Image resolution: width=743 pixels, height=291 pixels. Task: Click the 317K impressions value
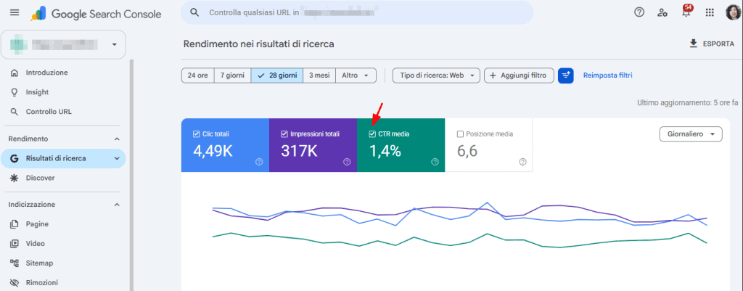(x=299, y=151)
